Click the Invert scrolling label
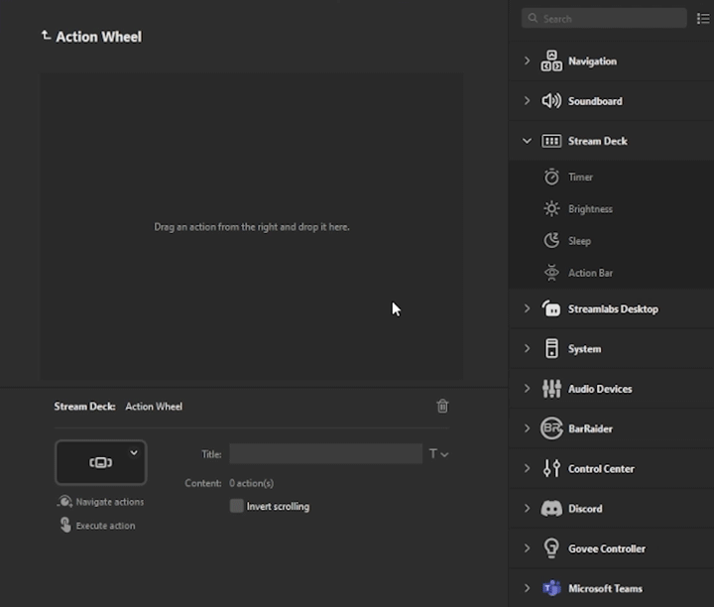Image resolution: width=714 pixels, height=607 pixels. (278, 507)
